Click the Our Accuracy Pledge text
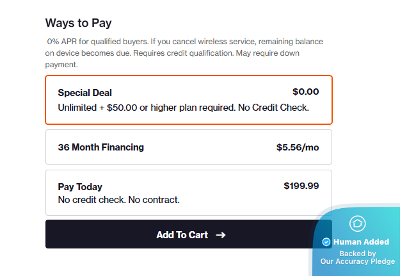 (358, 261)
